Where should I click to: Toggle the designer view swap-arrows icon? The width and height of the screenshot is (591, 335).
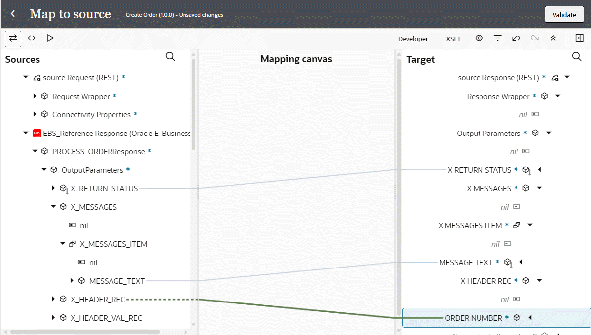pyautogui.click(x=13, y=38)
